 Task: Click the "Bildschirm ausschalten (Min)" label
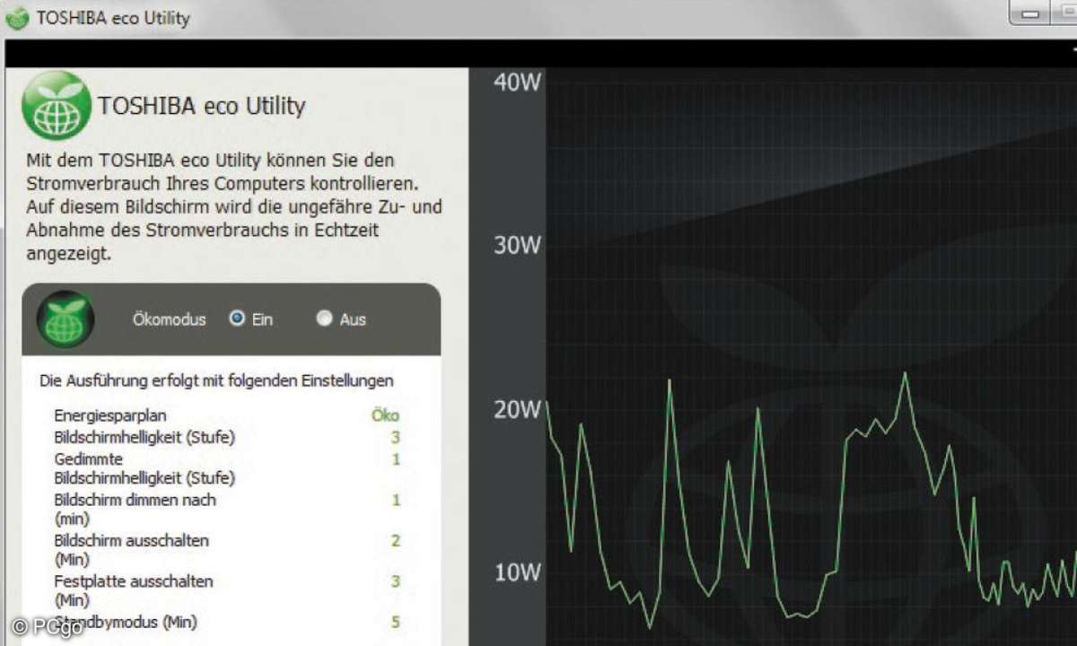[x=131, y=549]
